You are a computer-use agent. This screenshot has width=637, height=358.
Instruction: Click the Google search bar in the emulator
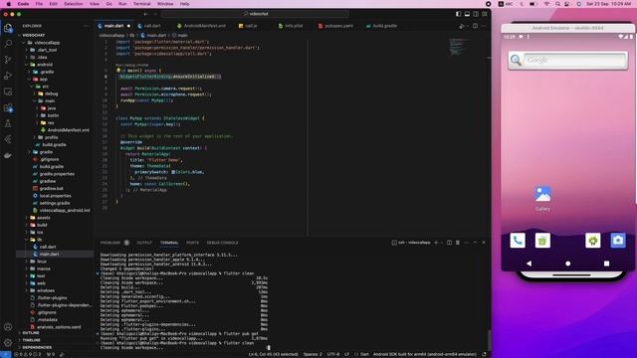(x=567, y=60)
